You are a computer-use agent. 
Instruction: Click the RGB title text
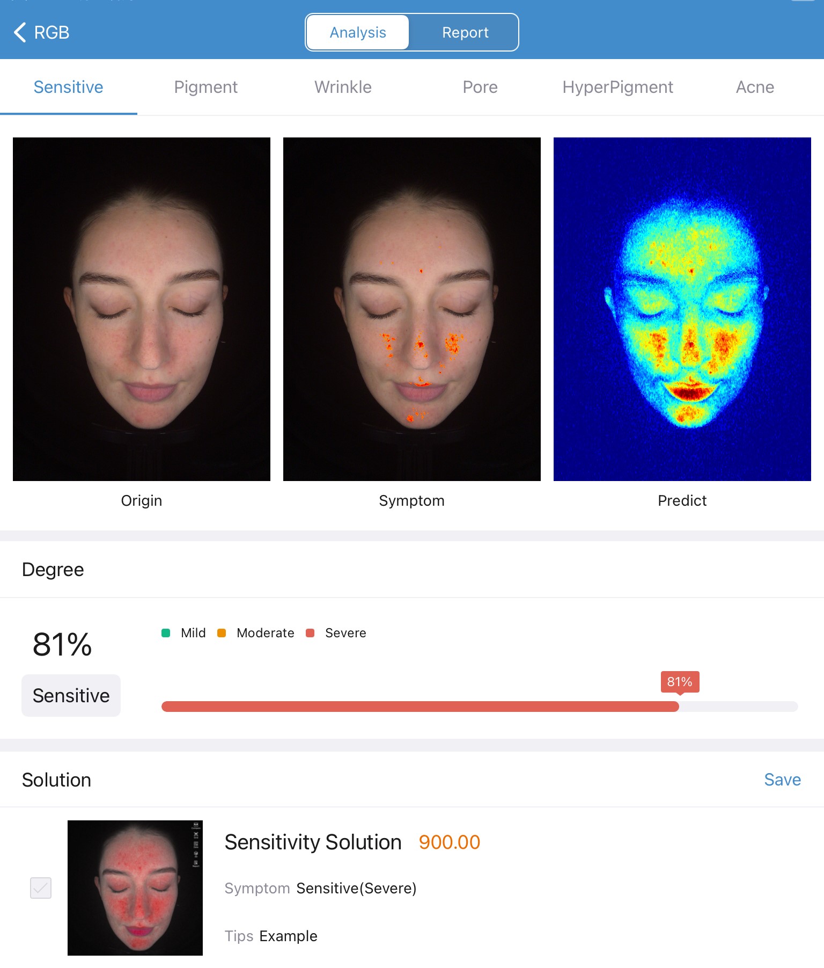pos(51,32)
